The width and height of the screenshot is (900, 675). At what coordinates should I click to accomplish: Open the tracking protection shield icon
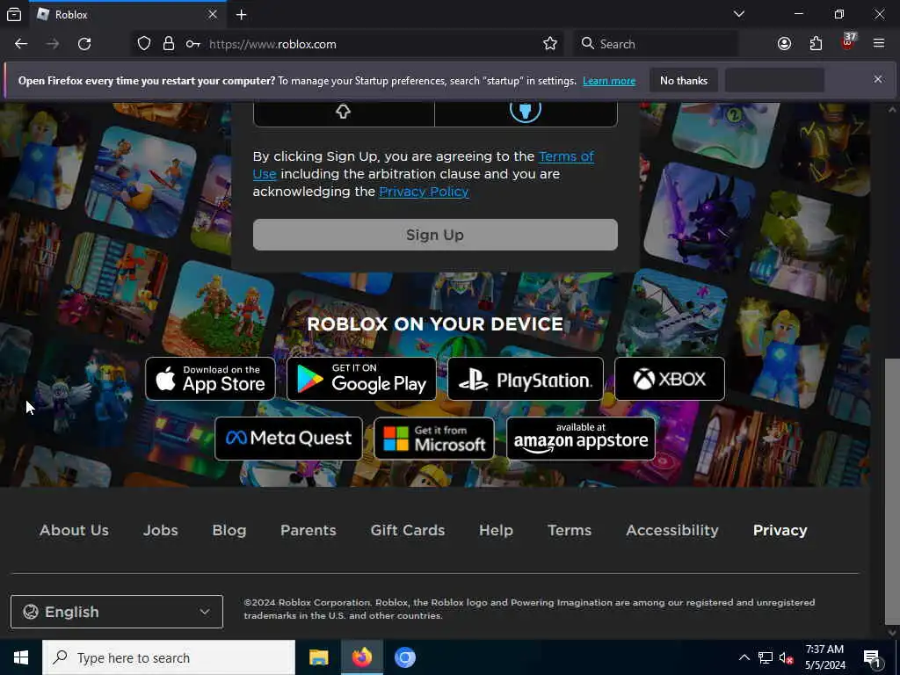144,44
